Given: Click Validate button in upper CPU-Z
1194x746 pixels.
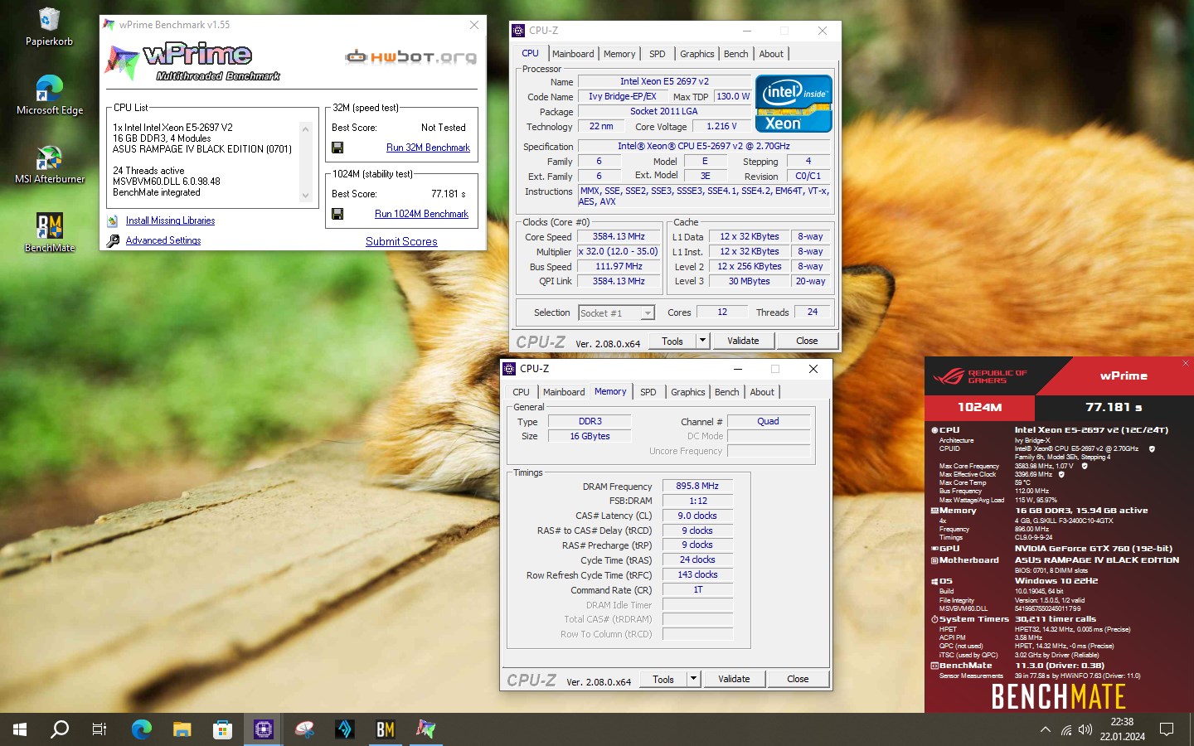Looking at the screenshot, I should [x=743, y=341].
